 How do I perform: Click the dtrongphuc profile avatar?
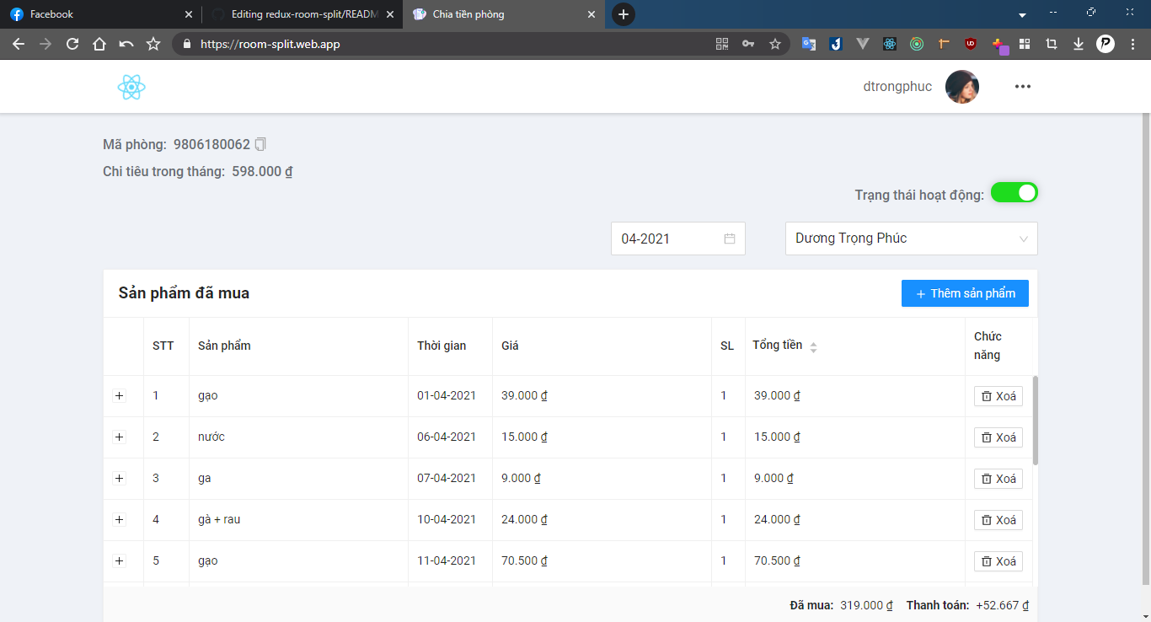click(962, 86)
